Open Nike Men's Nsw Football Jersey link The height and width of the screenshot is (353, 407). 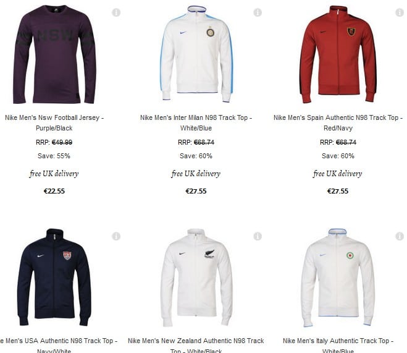54,123
